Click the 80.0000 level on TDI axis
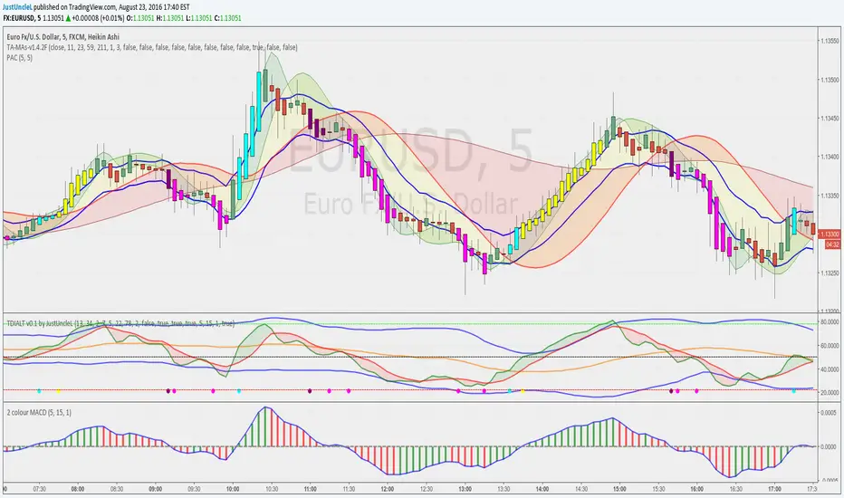 [830, 322]
